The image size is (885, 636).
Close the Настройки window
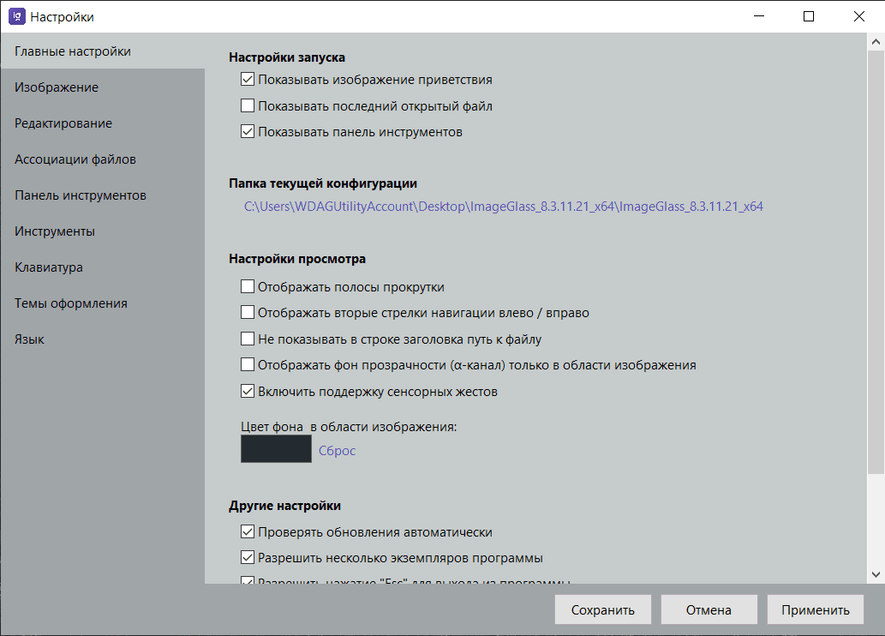[859, 16]
